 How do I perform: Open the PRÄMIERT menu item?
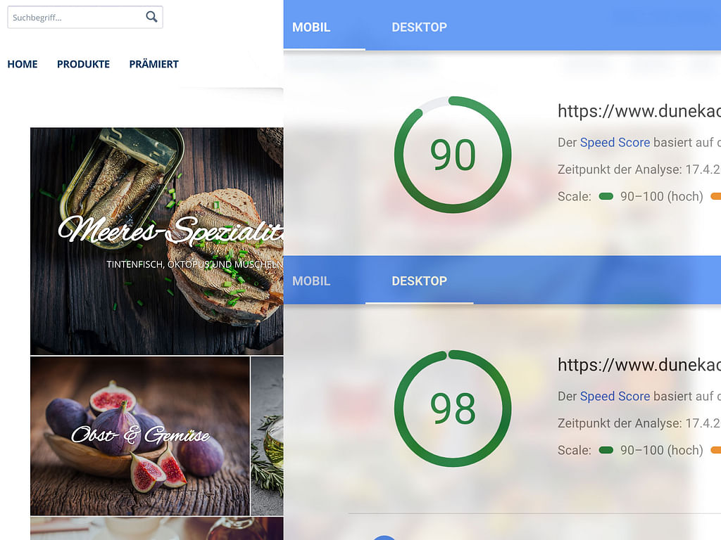tap(154, 64)
